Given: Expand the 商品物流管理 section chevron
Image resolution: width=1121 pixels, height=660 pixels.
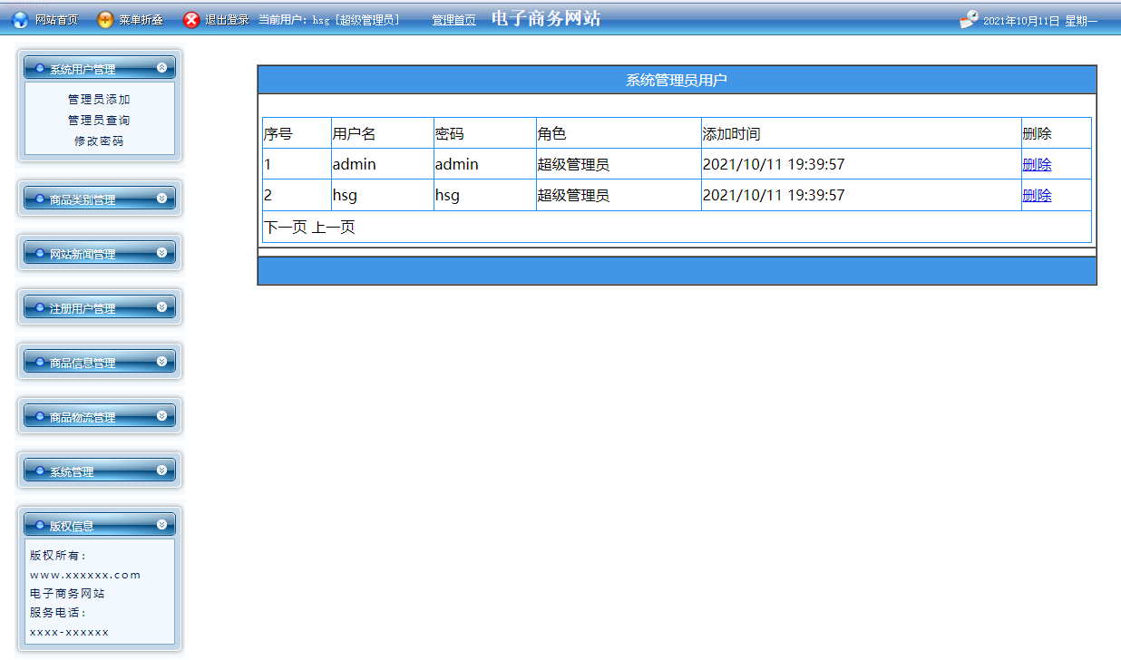Looking at the screenshot, I should [x=161, y=415].
